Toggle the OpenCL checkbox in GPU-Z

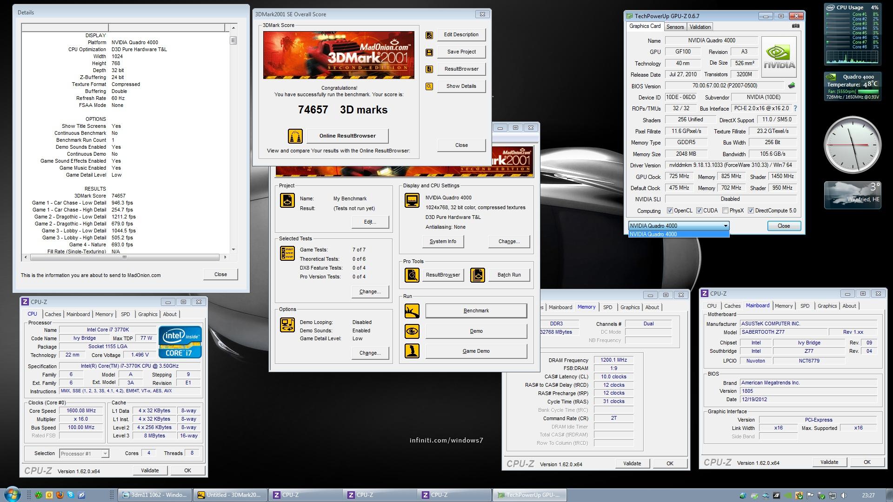pos(670,211)
